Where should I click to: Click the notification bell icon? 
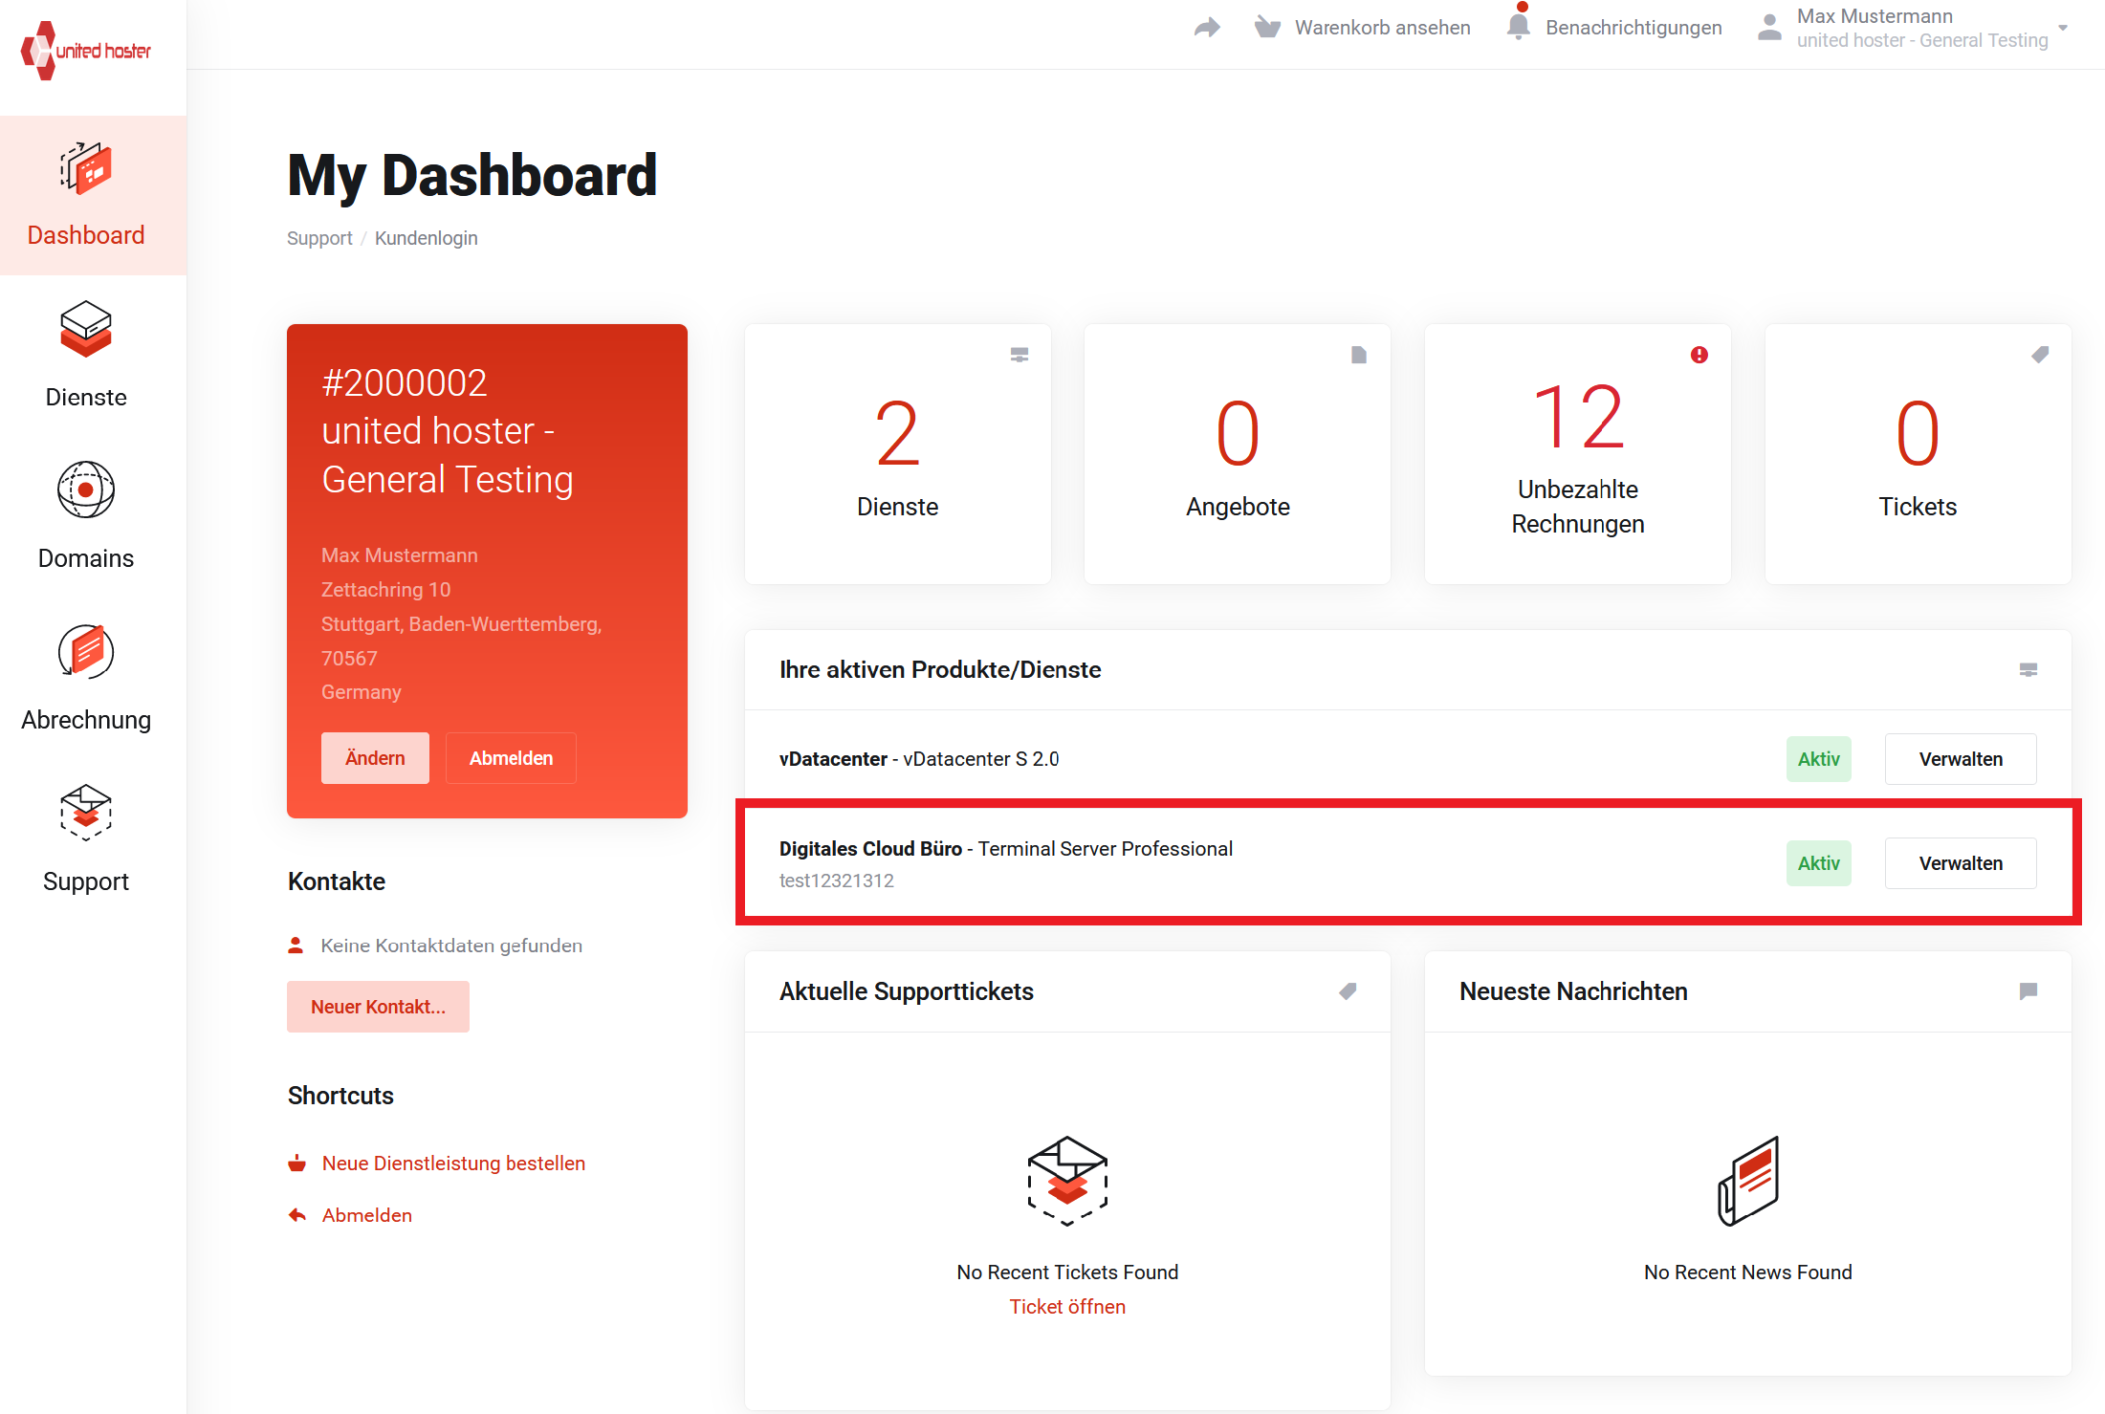[x=1518, y=26]
